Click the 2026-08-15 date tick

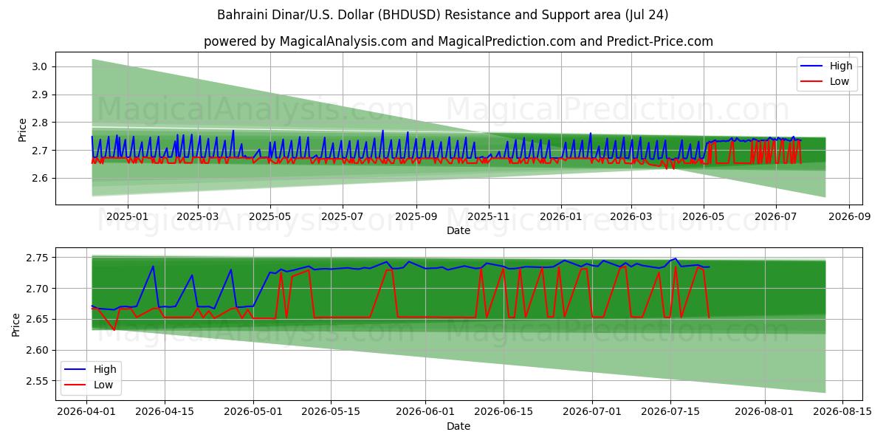pos(842,411)
